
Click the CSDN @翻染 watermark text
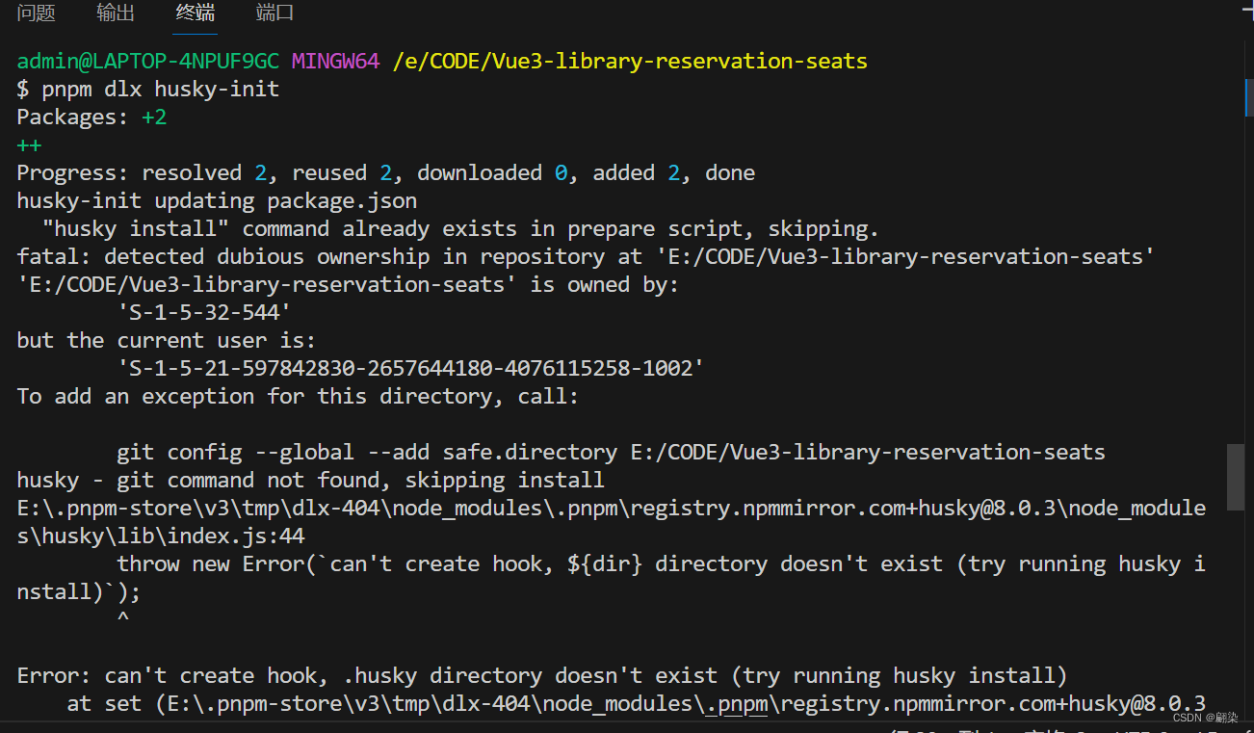(1205, 718)
